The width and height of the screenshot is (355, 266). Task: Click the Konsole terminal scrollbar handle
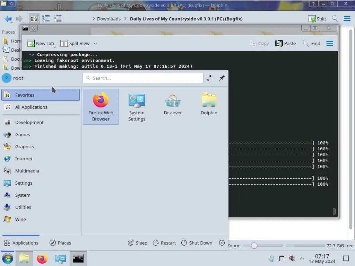pyautogui.click(x=334, y=211)
